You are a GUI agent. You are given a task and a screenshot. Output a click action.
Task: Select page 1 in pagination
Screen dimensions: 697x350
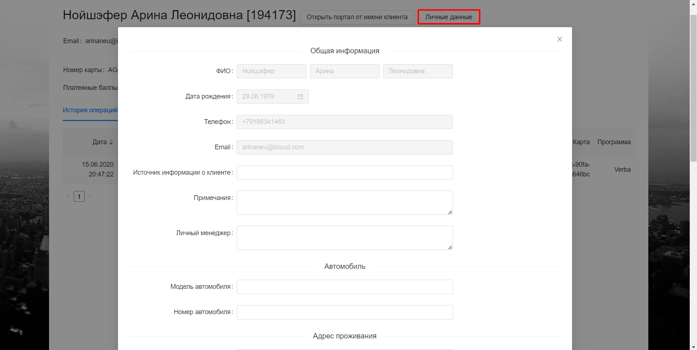pos(79,196)
